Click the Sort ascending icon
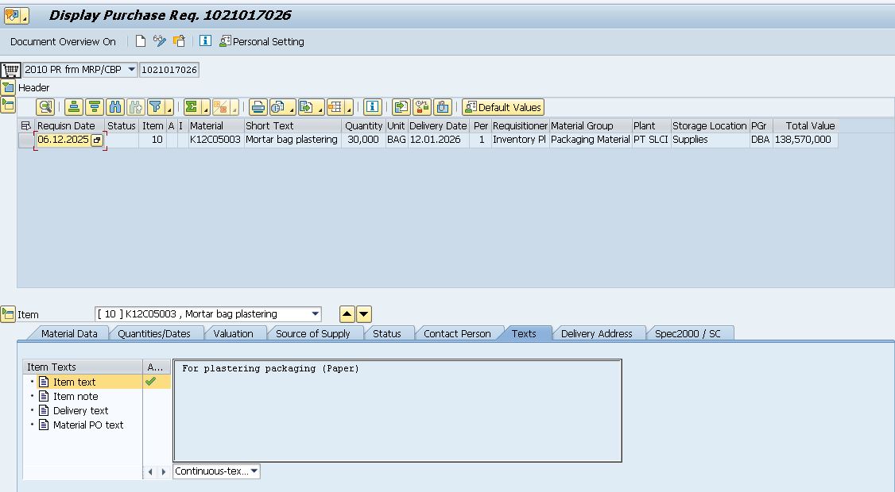 (x=74, y=107)
